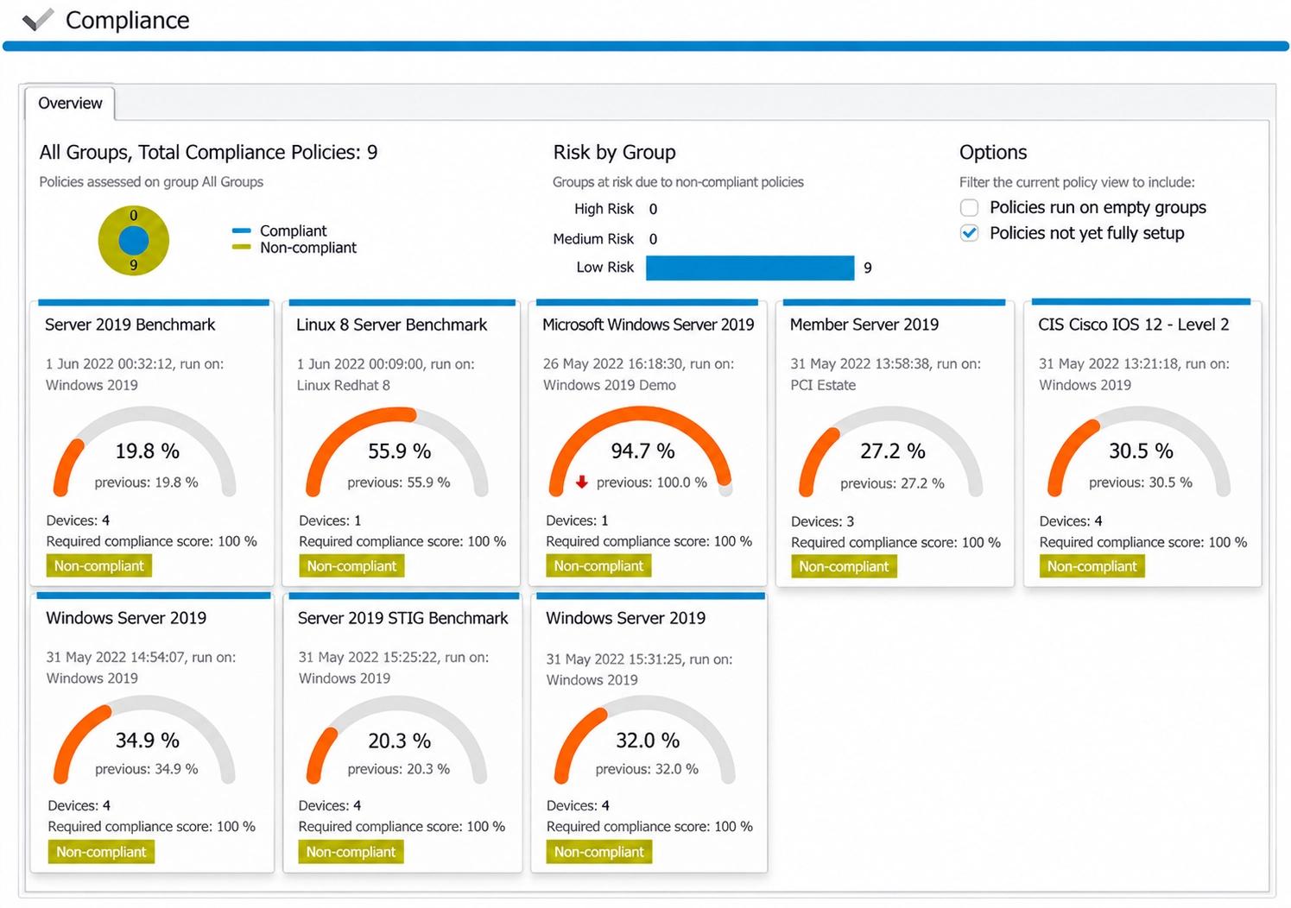The image size is (1291, 908).
Task: Click Non-compliant badge on Server 2019 Benchmark
Action: point(99,566)
